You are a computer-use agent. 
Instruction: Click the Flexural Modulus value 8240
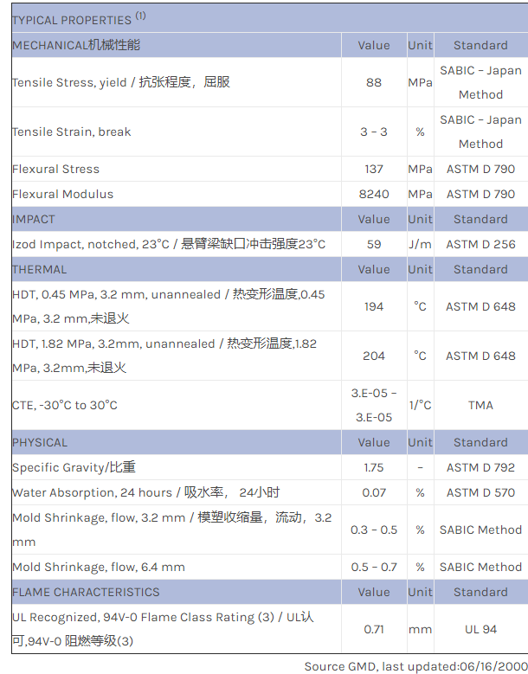tap(374, 194)
